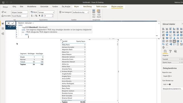Viewport: 183px width, 103px height.
Task: Switch to the Giriş ribbon tab
Action: tap(14, 7)
